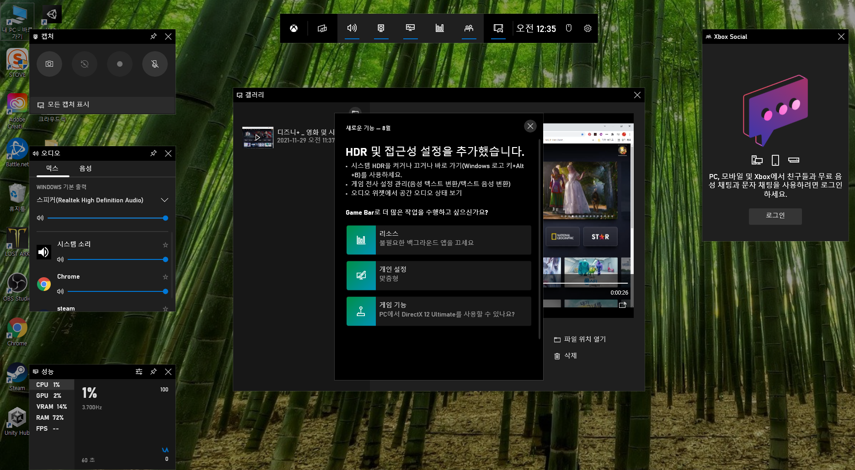
Task: Open the Unity Hub desktop shortcut
Action: tap(17, 421)
